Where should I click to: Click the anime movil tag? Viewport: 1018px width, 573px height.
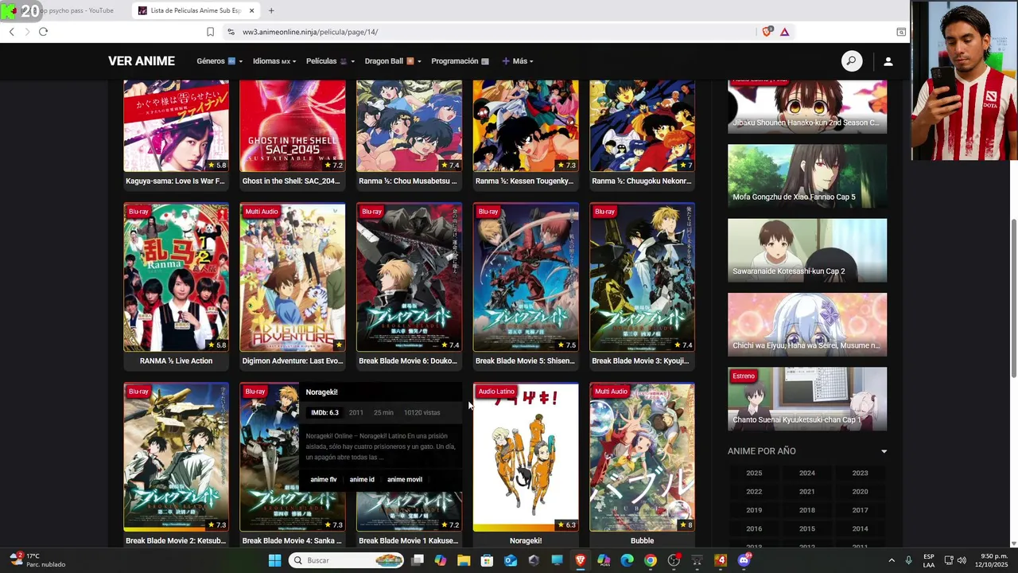(405, 479)
